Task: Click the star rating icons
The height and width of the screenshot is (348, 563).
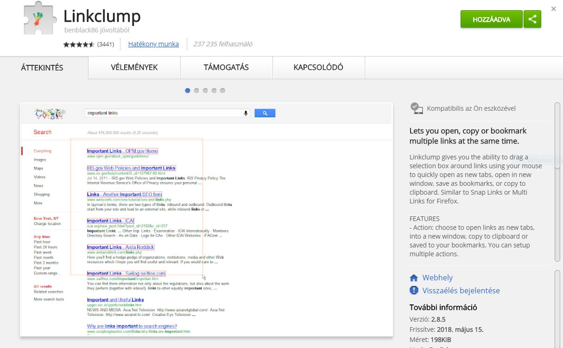Action: click(x=79, y=44)
